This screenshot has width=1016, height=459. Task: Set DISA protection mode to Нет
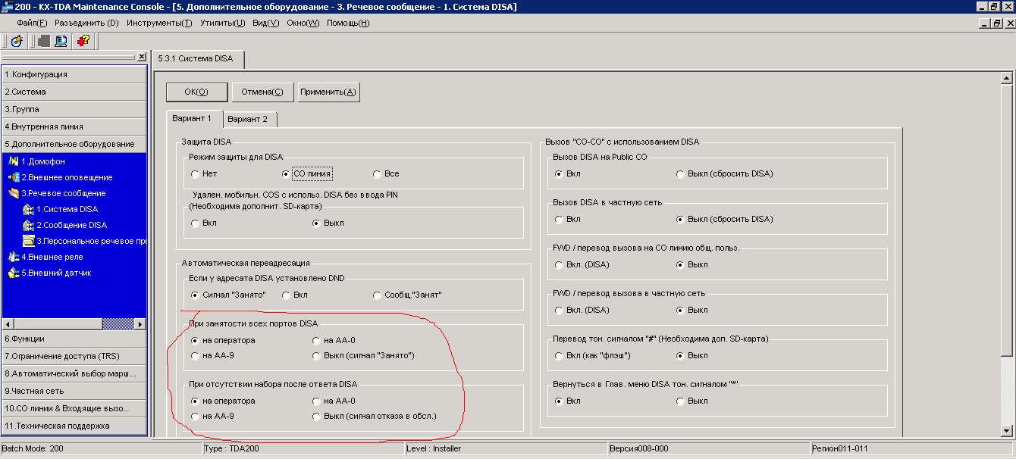coord(196,173)
